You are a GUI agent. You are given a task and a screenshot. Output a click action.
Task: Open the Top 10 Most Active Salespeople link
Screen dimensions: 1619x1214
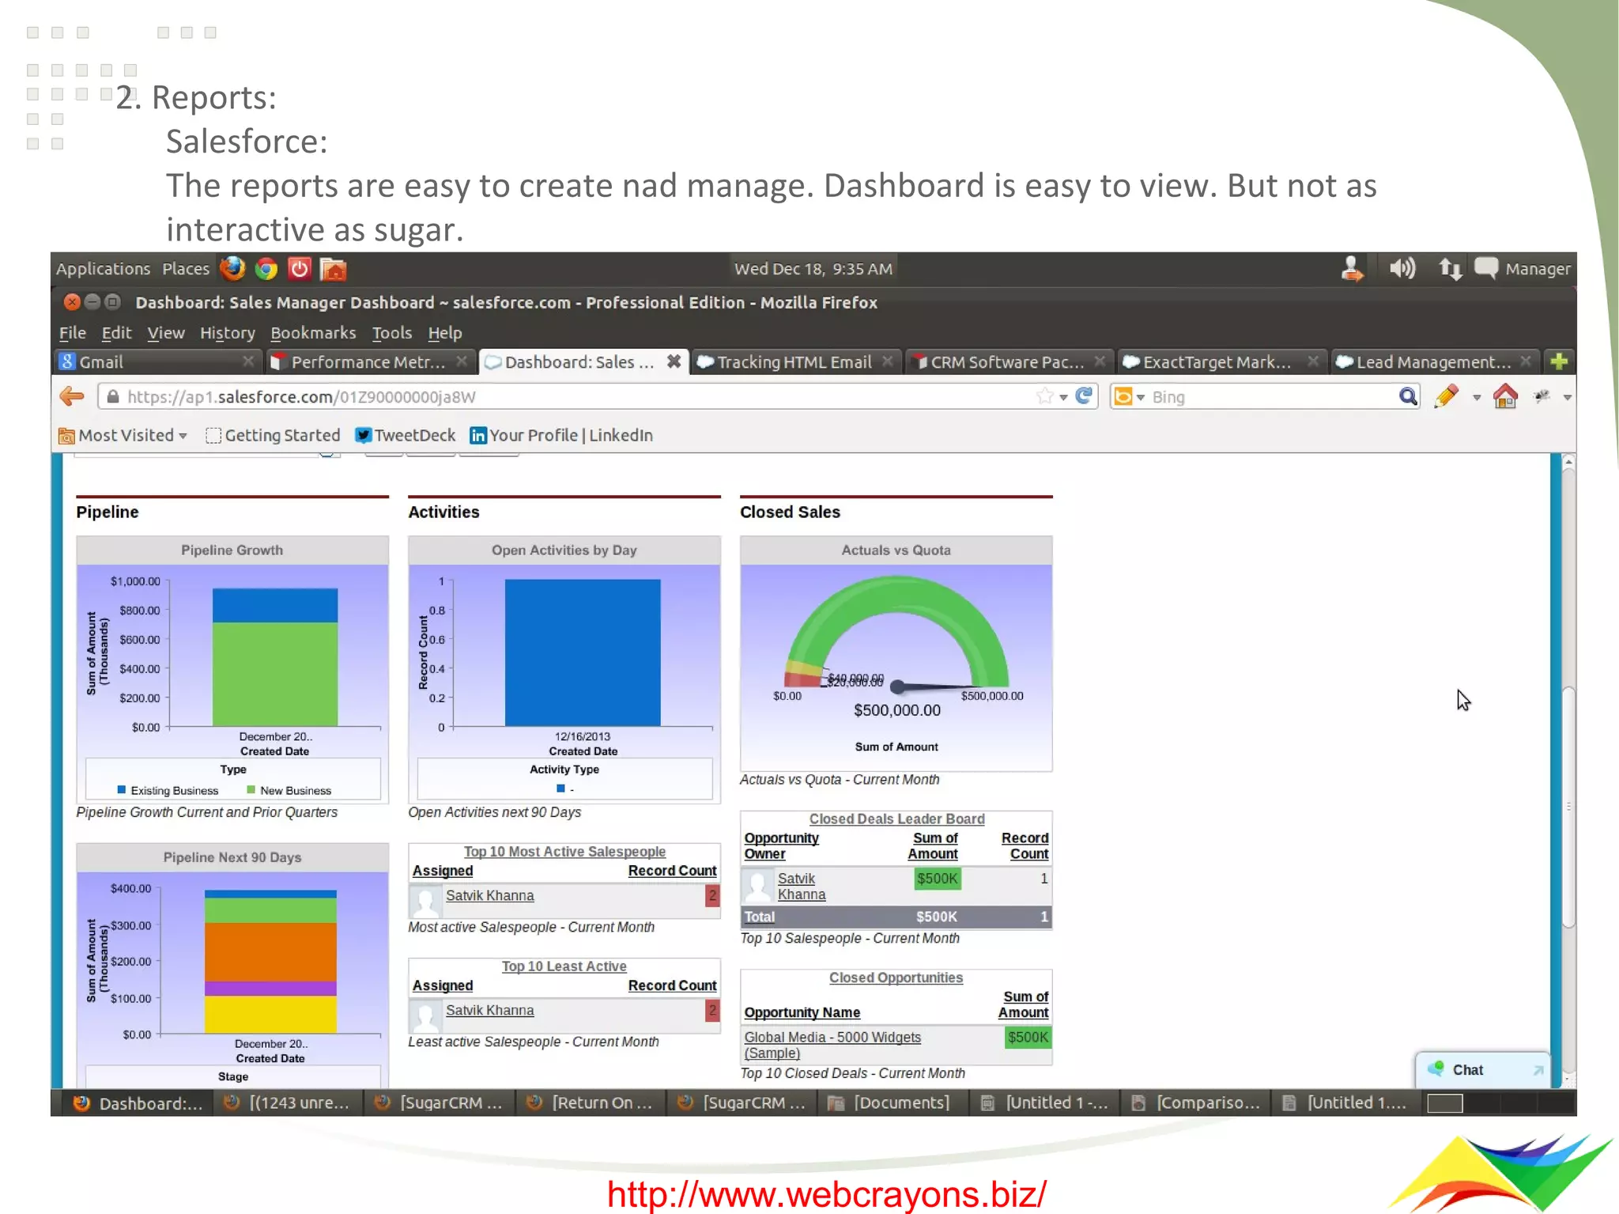pyautogui.click(x=564, y=852)
